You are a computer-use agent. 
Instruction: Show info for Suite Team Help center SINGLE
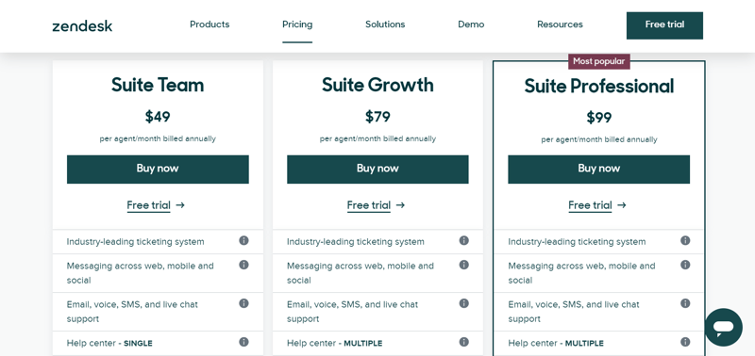click(x=244, y=342)
